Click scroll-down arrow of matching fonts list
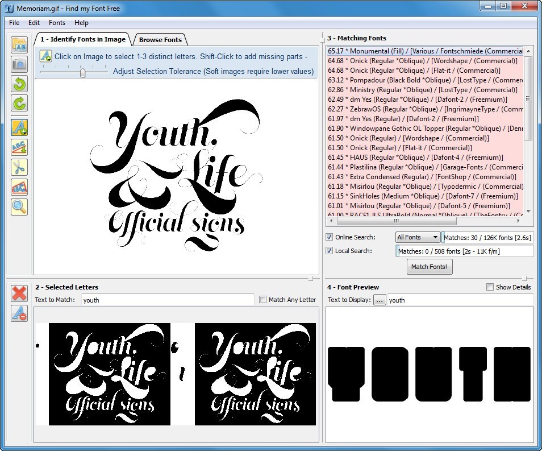Screen dimensions: 542x451 click(x=528, y=212)
